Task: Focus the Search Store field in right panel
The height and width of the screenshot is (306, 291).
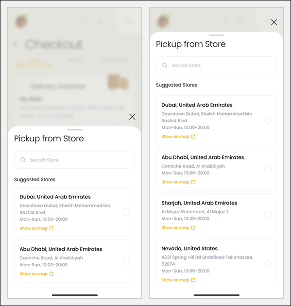Action: (216, 66)
